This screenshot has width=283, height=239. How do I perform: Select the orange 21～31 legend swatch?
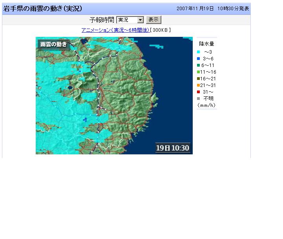(x=199, y=85)
